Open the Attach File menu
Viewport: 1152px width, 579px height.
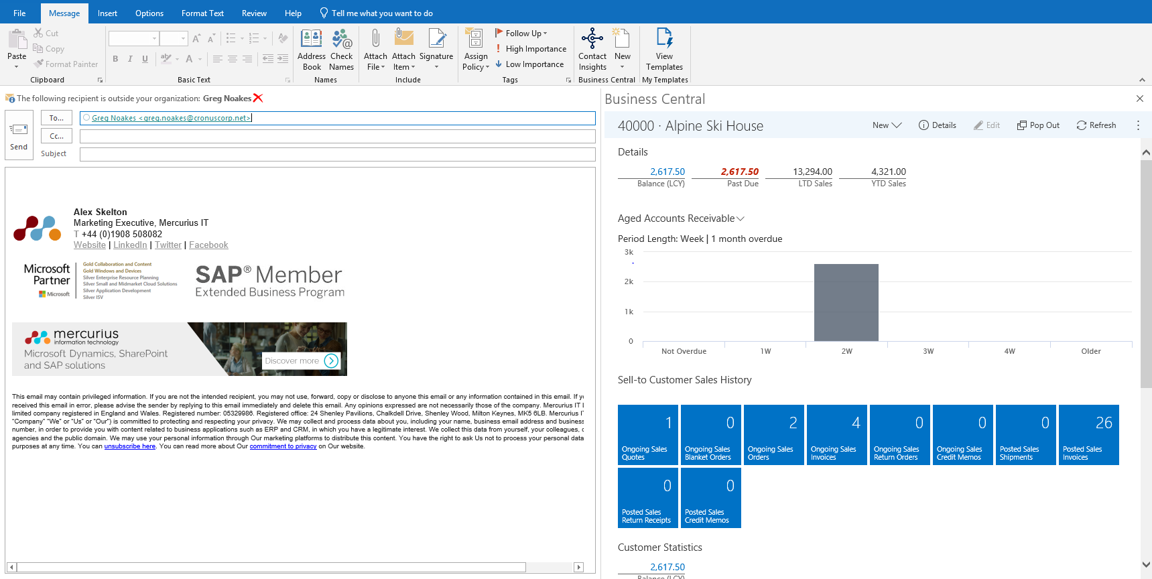[x=375, y=50]
